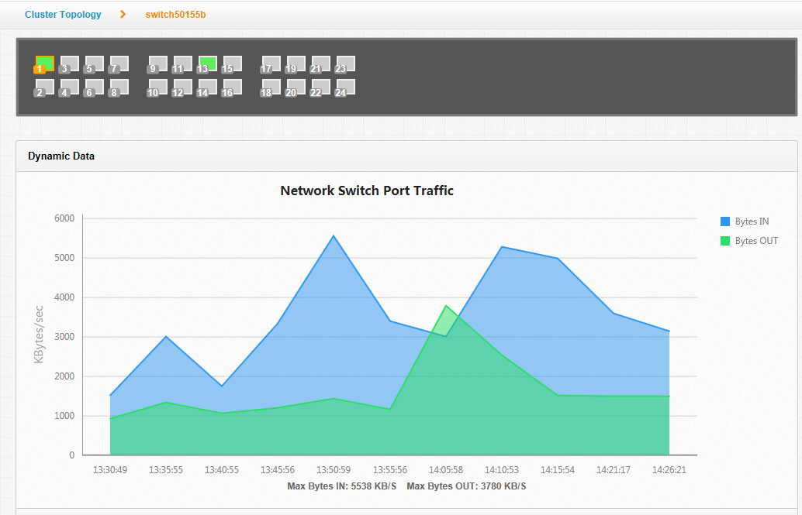This screenshot has width=802, height=515.
Task: Click the 13:40:55 time axis label
Action: click(x=222, y=469)
